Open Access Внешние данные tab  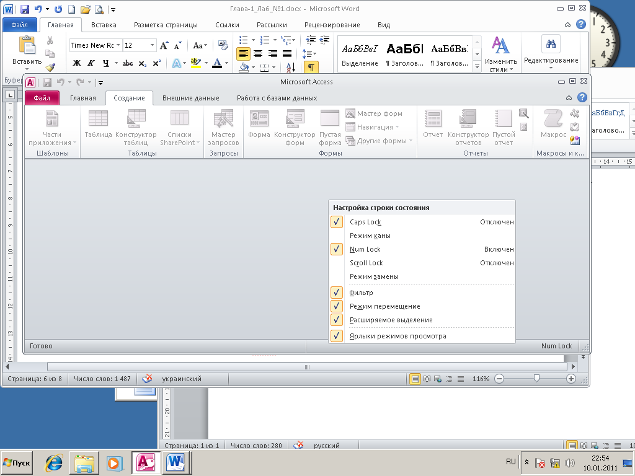(191, 98)
